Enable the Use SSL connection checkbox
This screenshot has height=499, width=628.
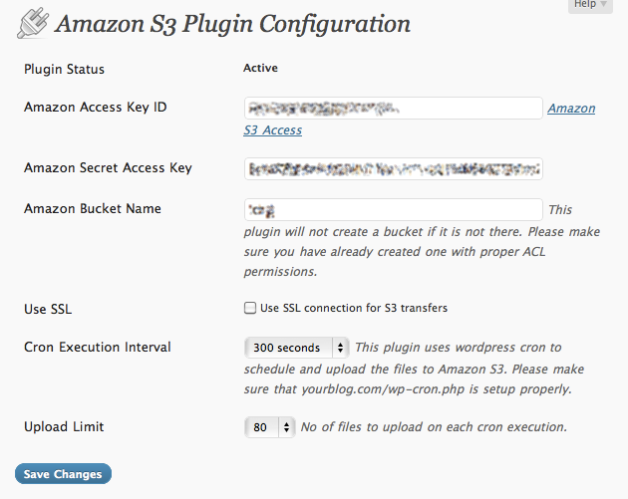click(x=250, y=308)
